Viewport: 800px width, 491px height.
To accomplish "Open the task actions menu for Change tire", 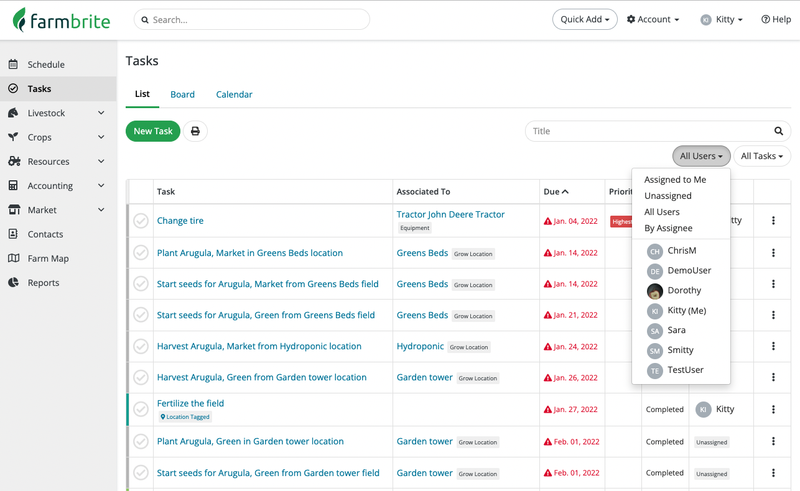I will [773, 220].
